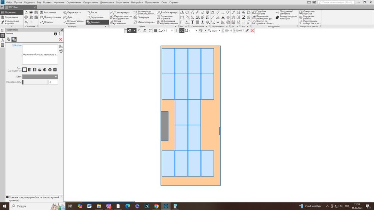The width and height of the screenshot is (374, 210).
Task: Open the Диагностика menu
Action: (x=107, y=2)
